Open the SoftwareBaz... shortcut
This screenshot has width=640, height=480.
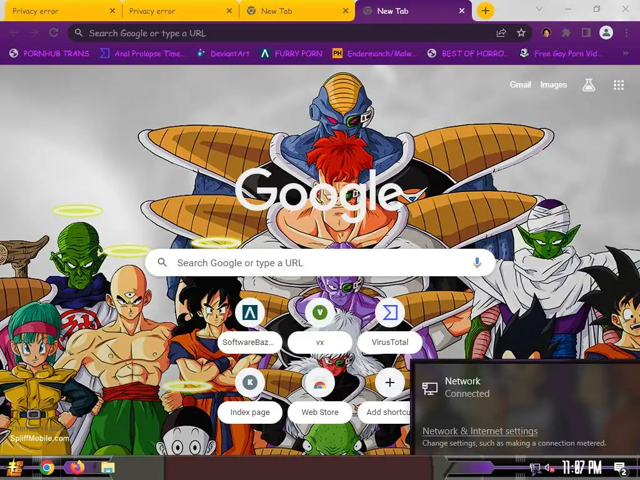[250, 325]
